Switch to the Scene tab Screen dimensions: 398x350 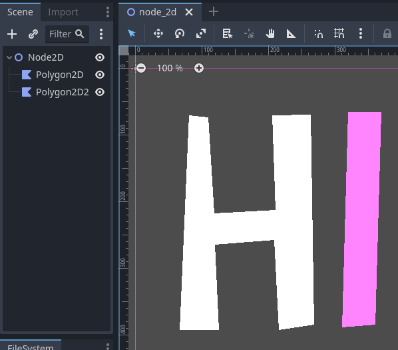(20, 12)
